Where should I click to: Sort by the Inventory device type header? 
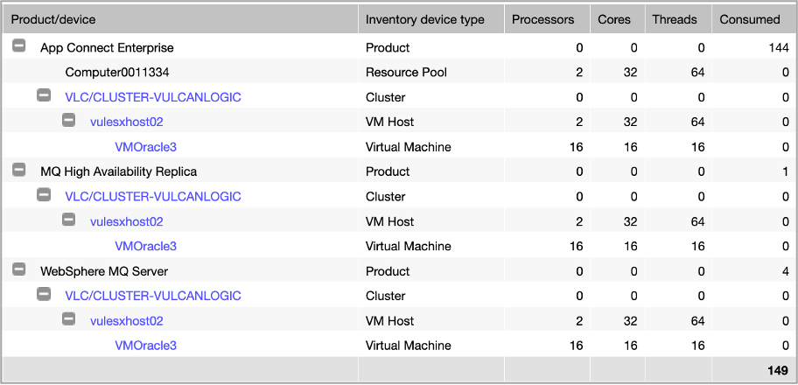click(431, 19)
